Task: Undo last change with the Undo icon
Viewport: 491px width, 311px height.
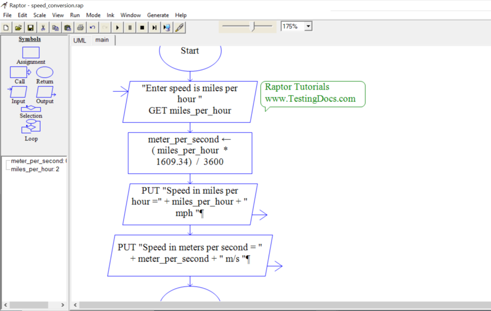Action: pos(92,27)
